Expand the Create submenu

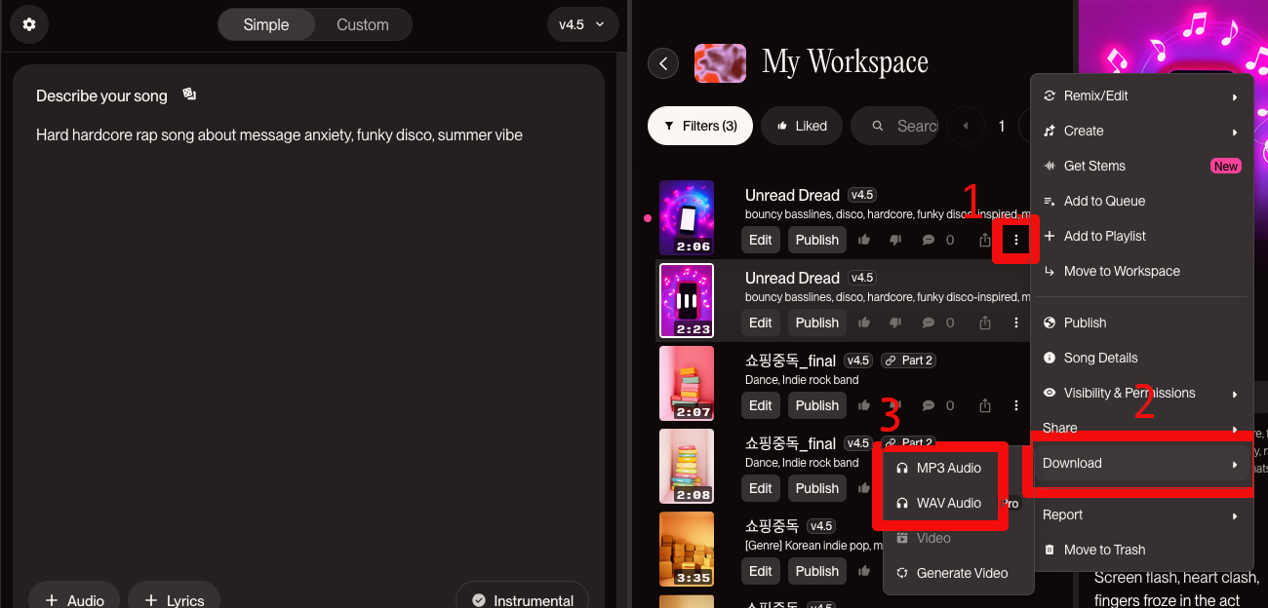coord(1141,131)
